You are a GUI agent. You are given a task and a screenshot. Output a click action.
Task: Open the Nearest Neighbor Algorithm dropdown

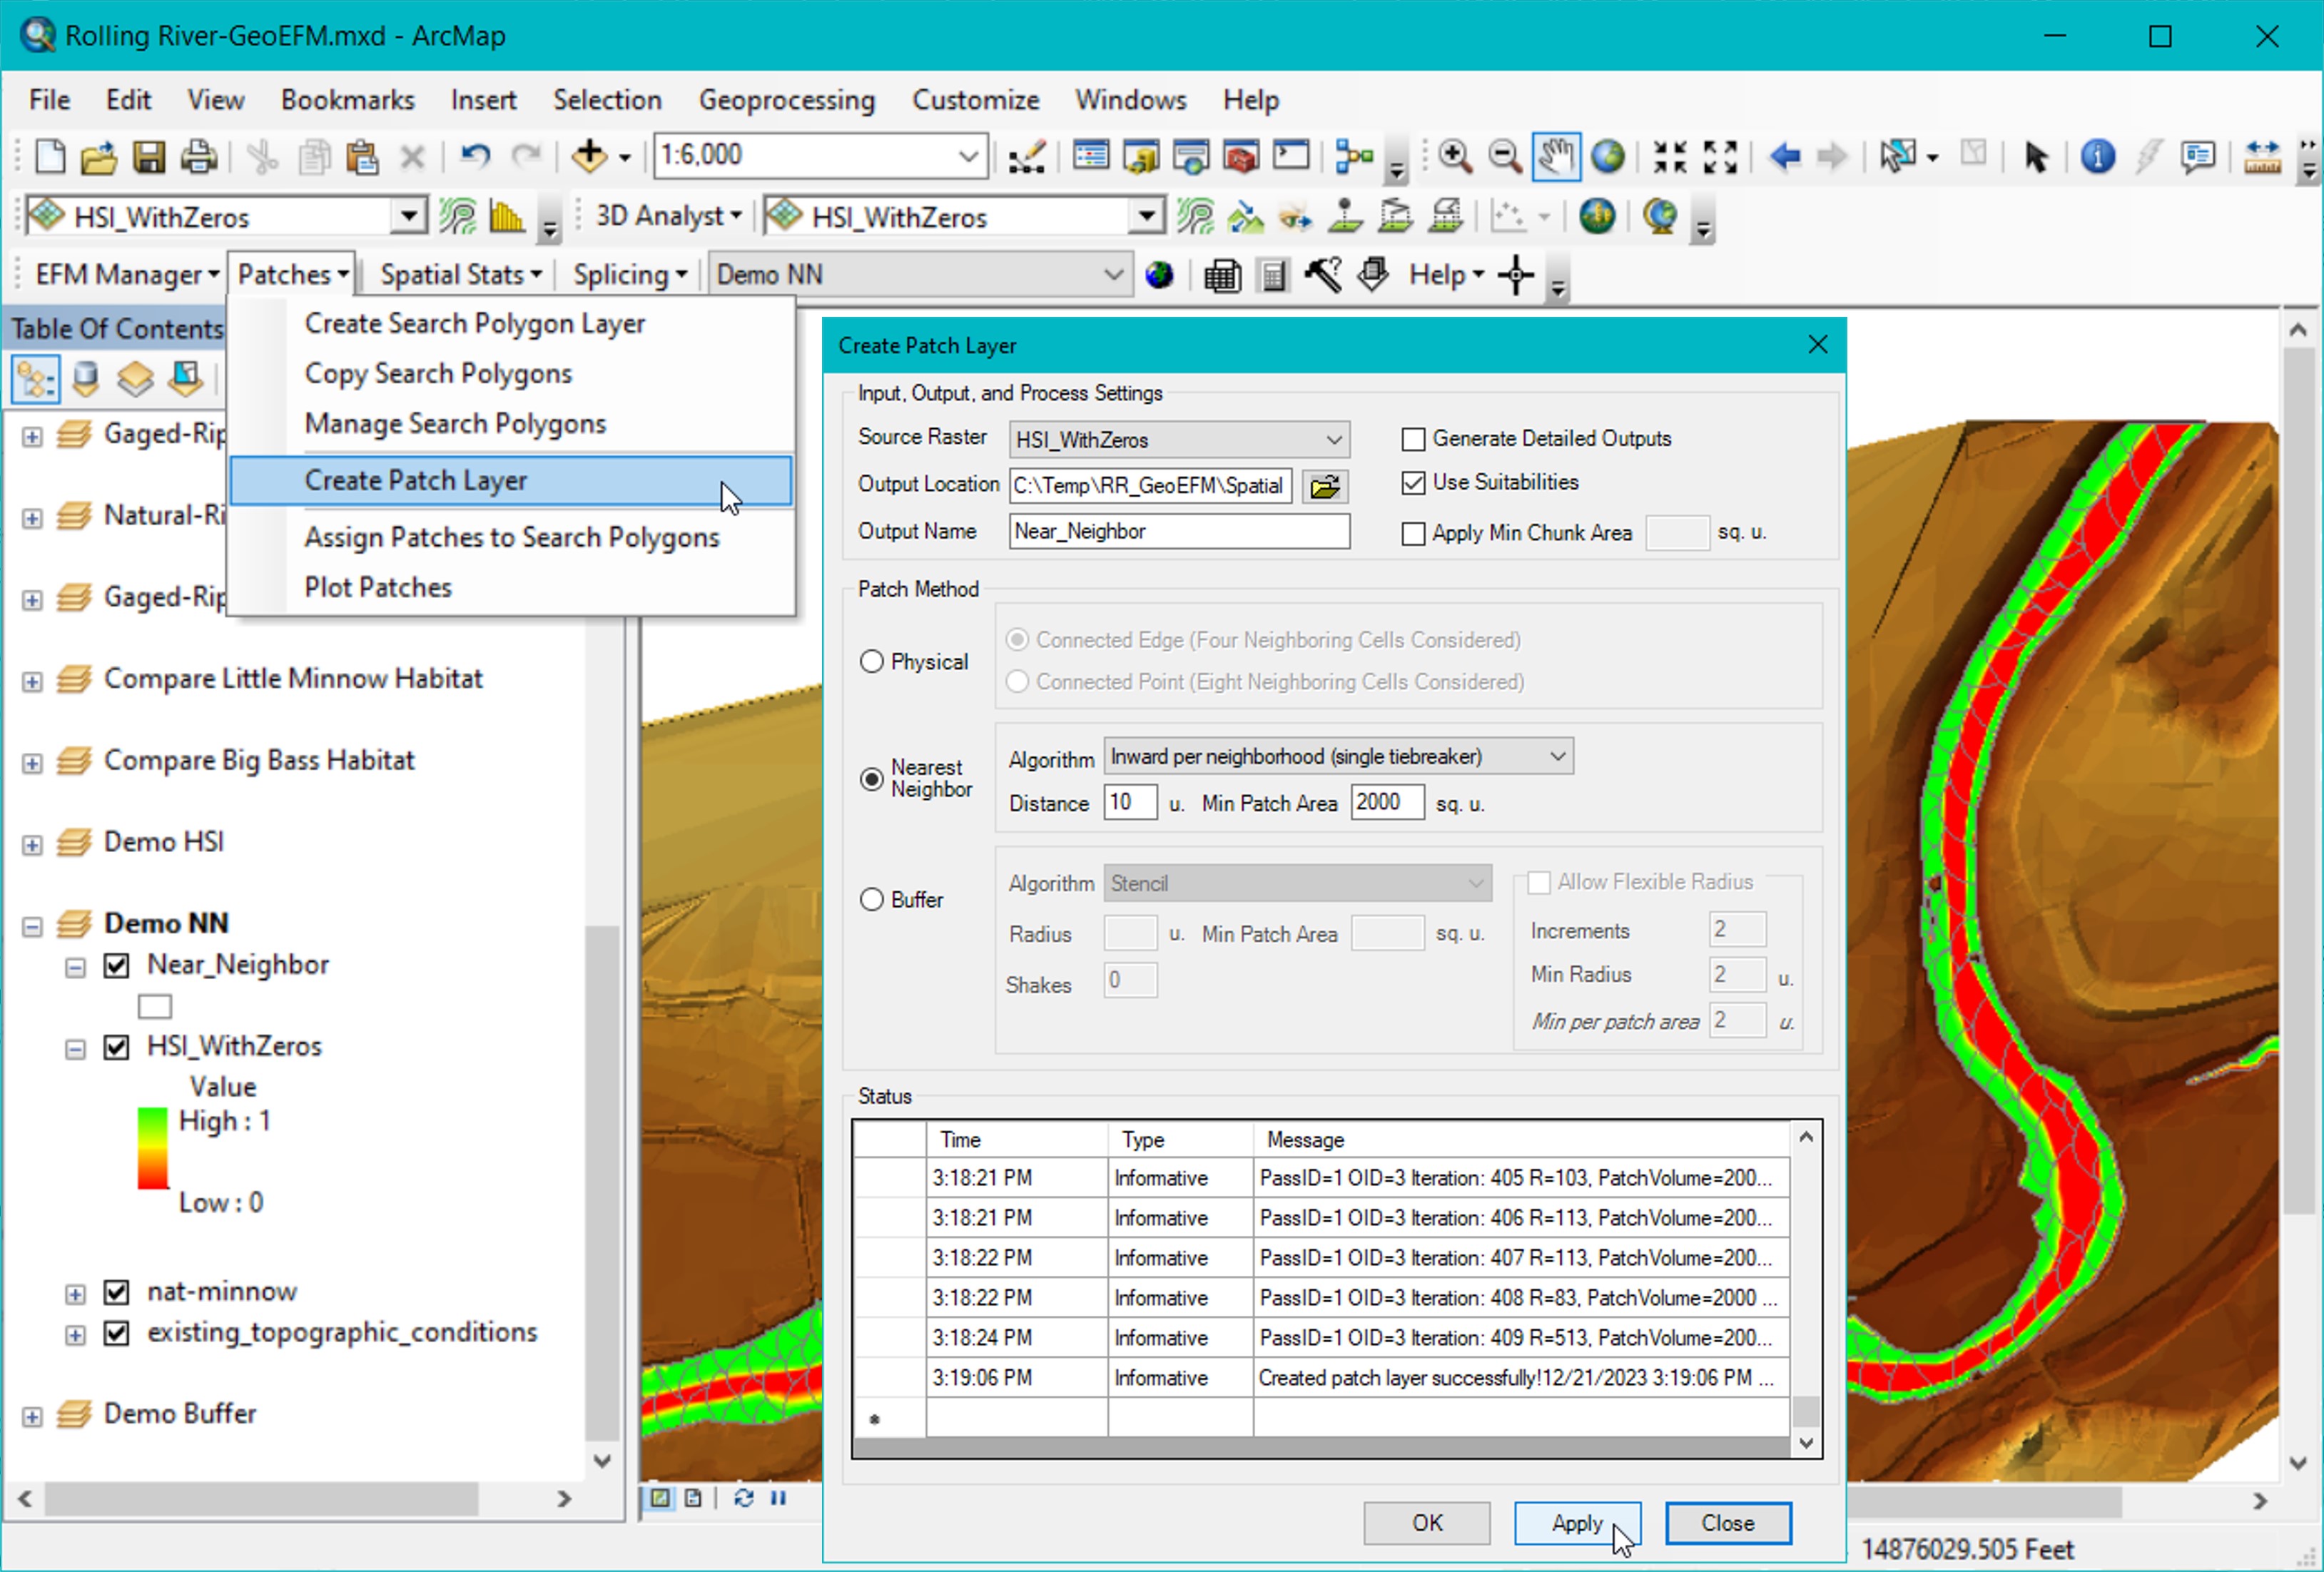coord(1557,757)
